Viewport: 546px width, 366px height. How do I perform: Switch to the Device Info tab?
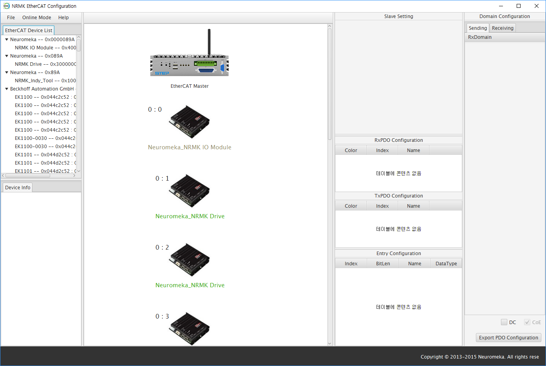(18, 187)
